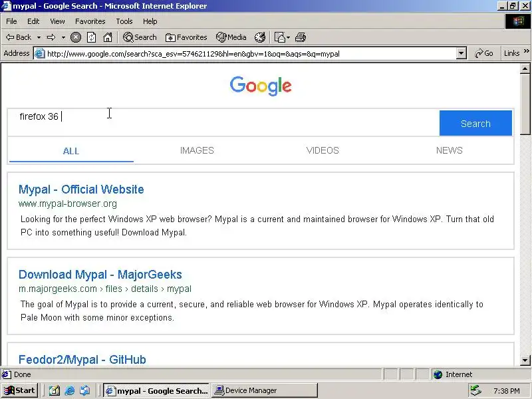Click the 7:38 PM system clock
532x399 pixels.
(x=506, y=391)
